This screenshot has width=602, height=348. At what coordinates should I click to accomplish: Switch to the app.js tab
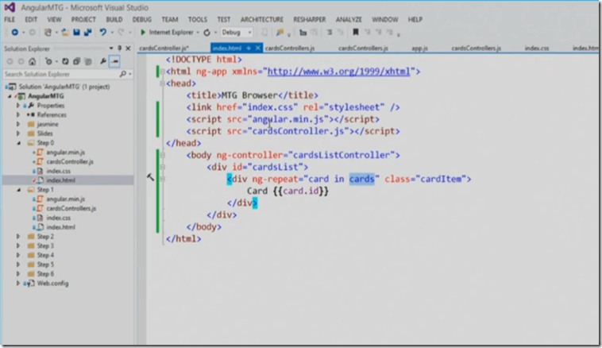pyautogui.click(x=419, y=48)
